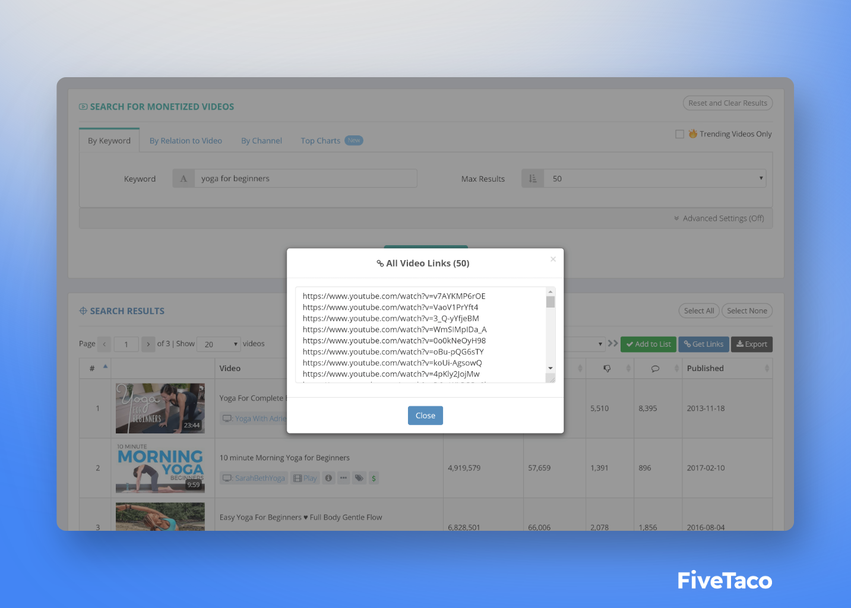Image resolution: width=851 pixels, height=608 pixels.
Task: Switch to By Channel tab
Action: (x=261, y=141)
